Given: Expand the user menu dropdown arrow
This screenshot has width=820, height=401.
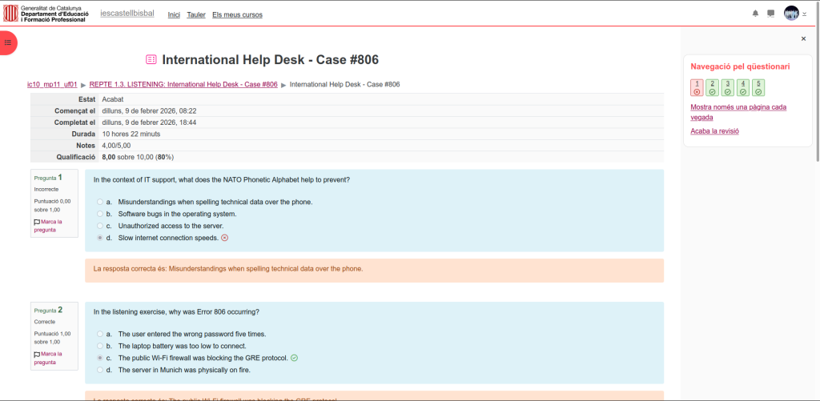Looking at the screenshot, I should (x=805, y=14).
